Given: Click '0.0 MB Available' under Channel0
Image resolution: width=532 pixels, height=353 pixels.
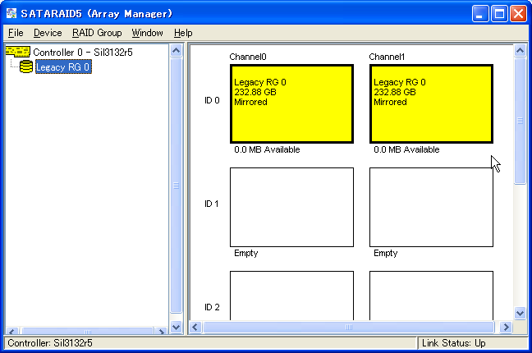Looking at the screenshot, I should 267,149.
